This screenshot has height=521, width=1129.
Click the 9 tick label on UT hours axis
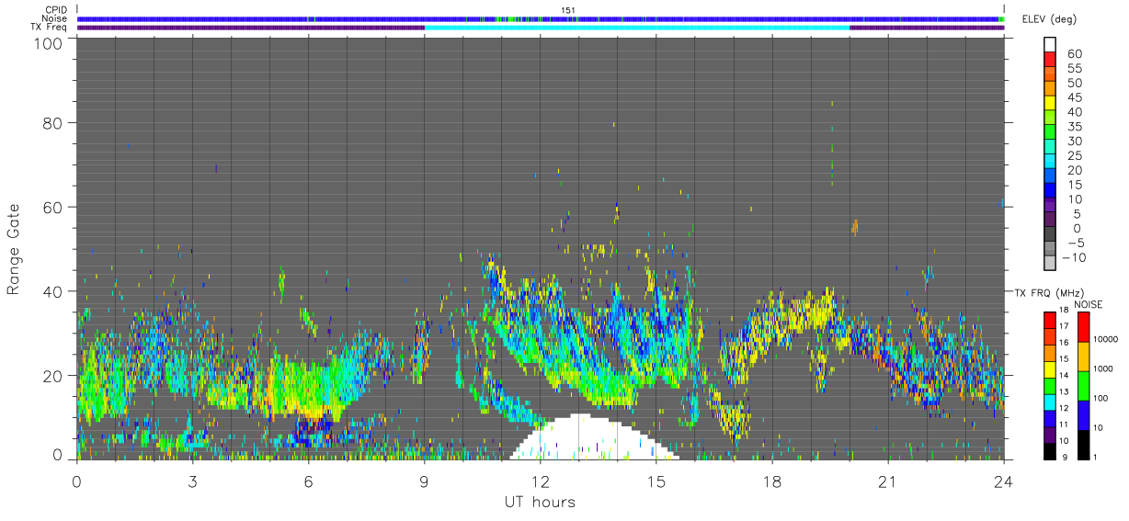point(424,481)
